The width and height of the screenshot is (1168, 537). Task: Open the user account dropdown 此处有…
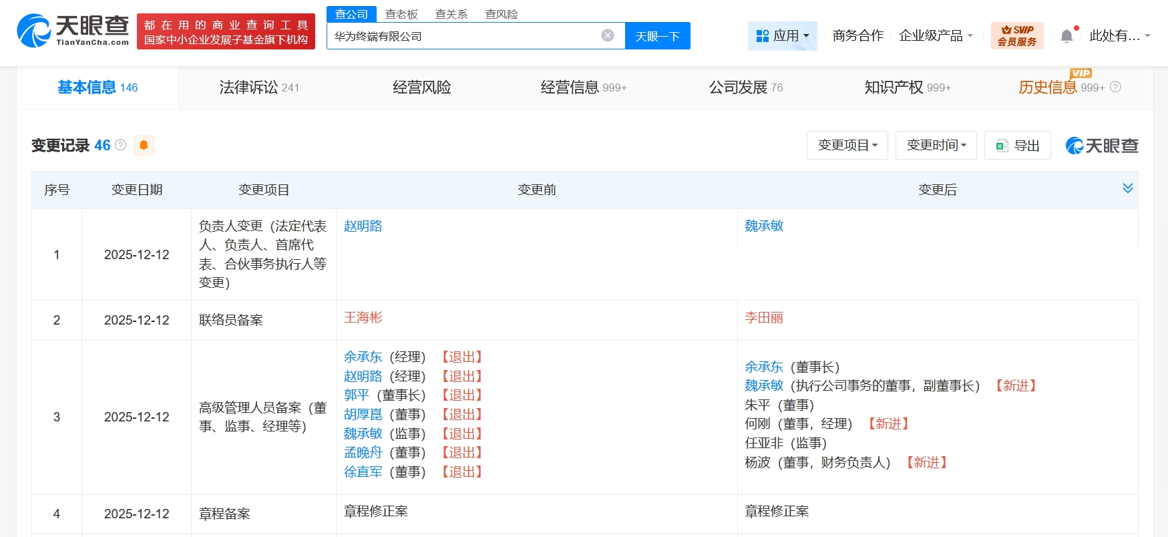tap(1119, 36)
